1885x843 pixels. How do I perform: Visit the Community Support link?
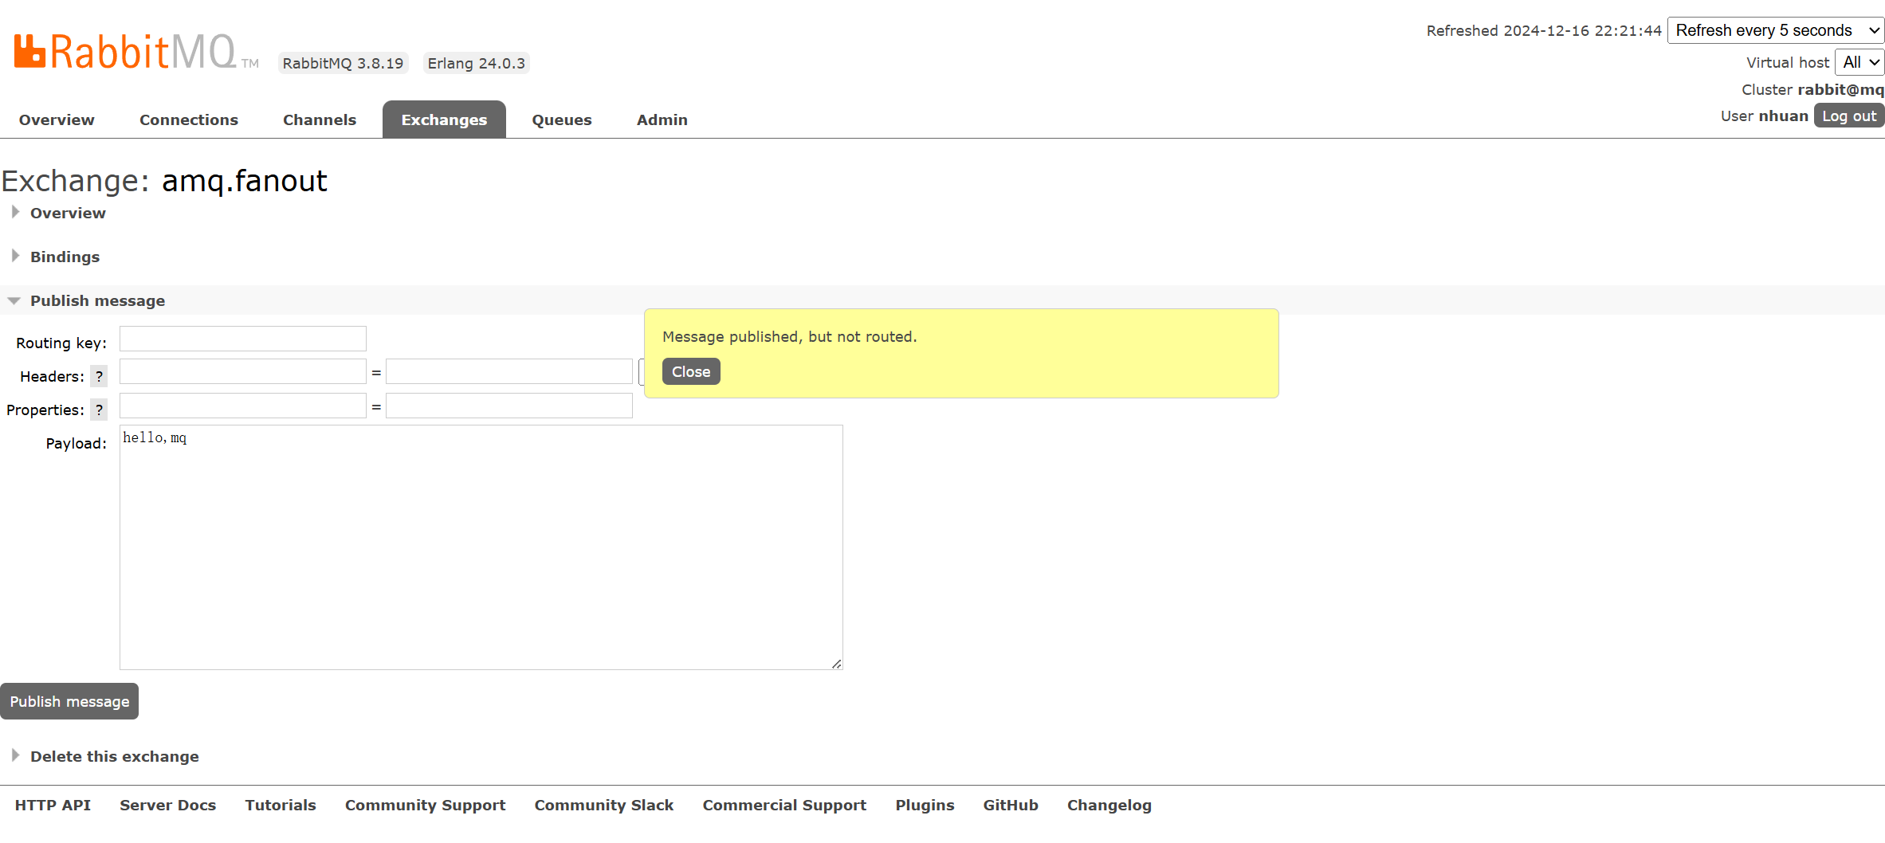(426, 805)
